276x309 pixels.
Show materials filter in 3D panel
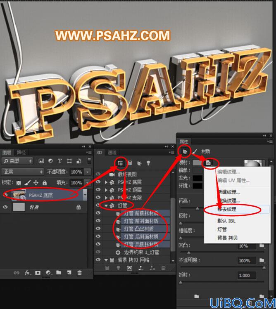[139, 163]
